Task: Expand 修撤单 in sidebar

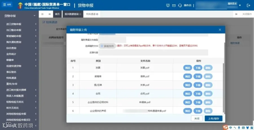Action: pyautogui.click(x=19, y=60)
